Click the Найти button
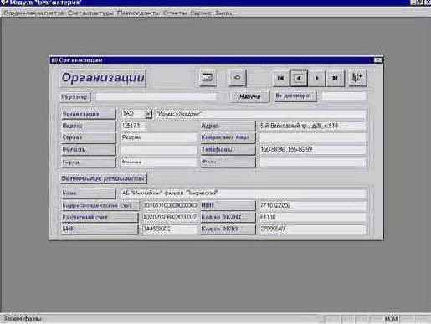 (250, 97)
